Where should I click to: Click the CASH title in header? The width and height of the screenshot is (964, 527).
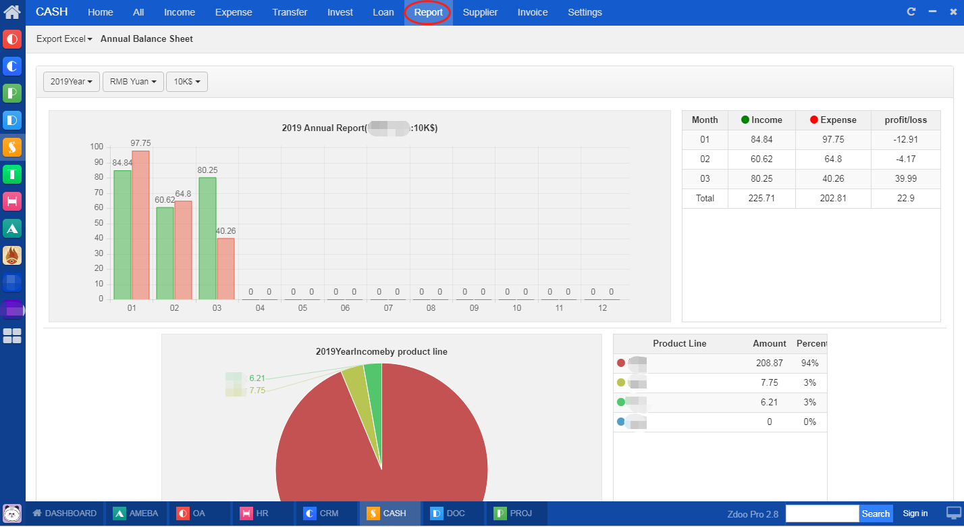click(x=52, y=11)
